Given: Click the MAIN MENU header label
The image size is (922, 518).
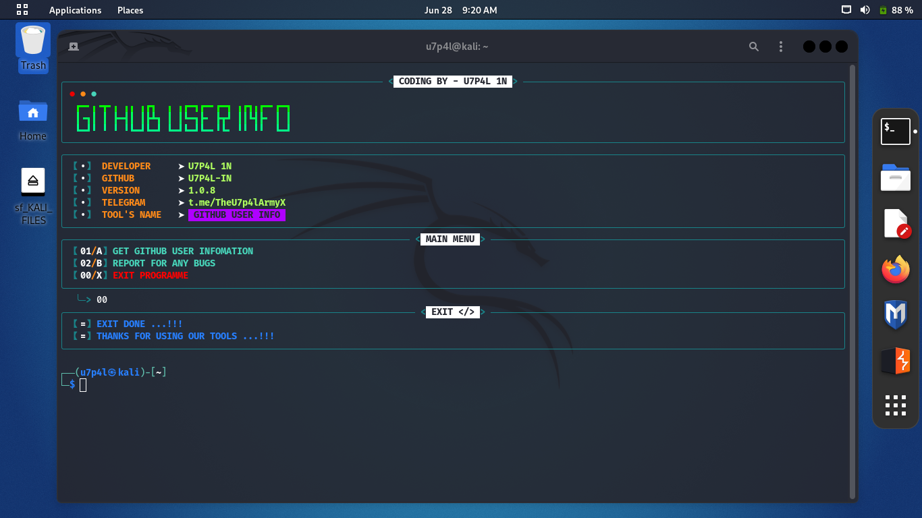Looking at the screenshot, I should tap(450, 239).
